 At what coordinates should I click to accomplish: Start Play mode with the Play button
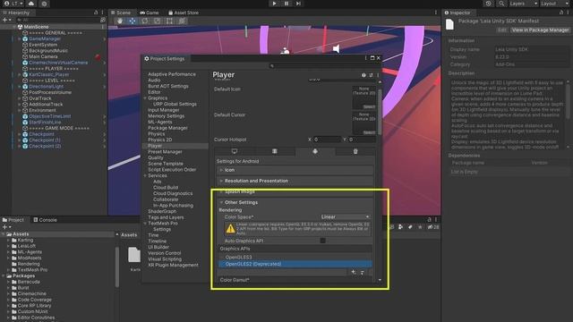275,4
